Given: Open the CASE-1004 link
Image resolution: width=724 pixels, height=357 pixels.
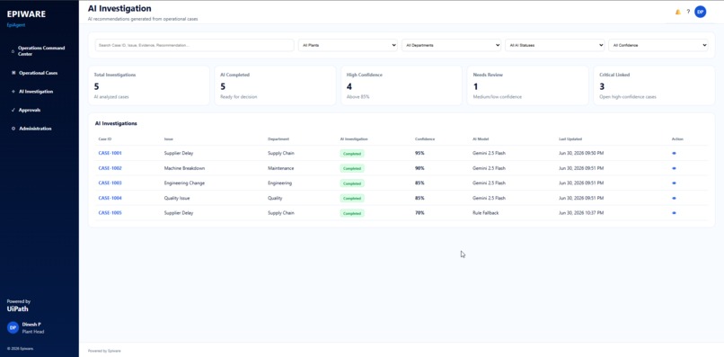Looking at the screenshot, I should pos(110,198).
